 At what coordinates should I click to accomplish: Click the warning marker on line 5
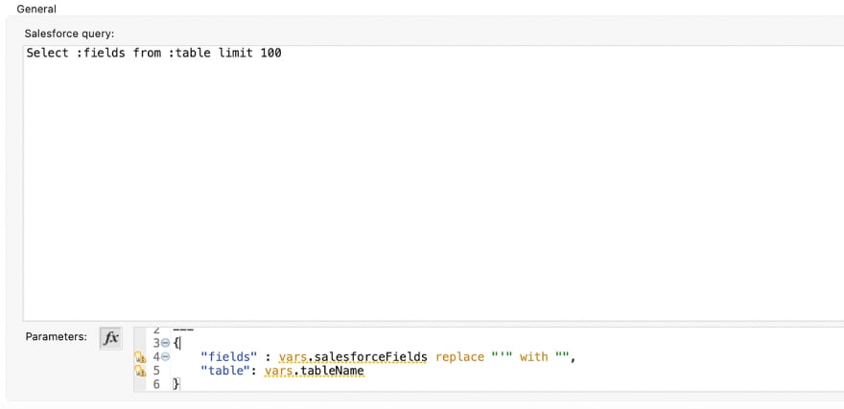[x=140, y=371]
